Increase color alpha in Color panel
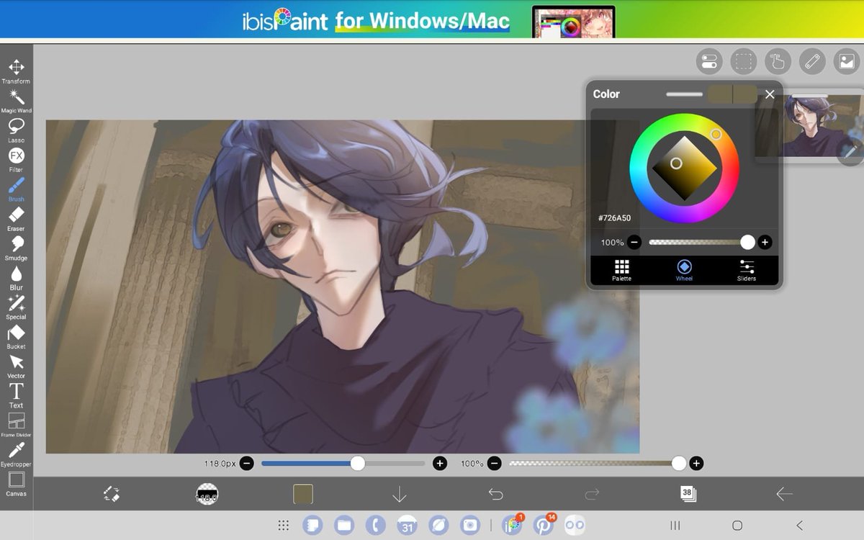This screenshot has width=864, height=540. pos(765,243)
